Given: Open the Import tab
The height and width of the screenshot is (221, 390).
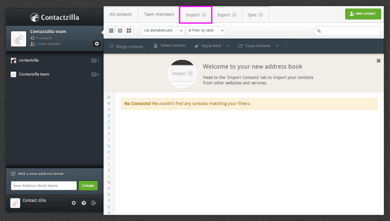Looking at the screenshot, I should [195, 15].
